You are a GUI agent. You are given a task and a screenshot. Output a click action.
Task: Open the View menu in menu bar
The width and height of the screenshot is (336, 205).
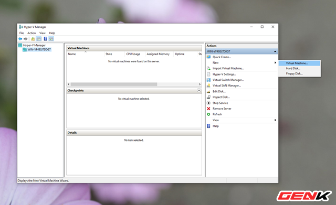coord(43,33)
